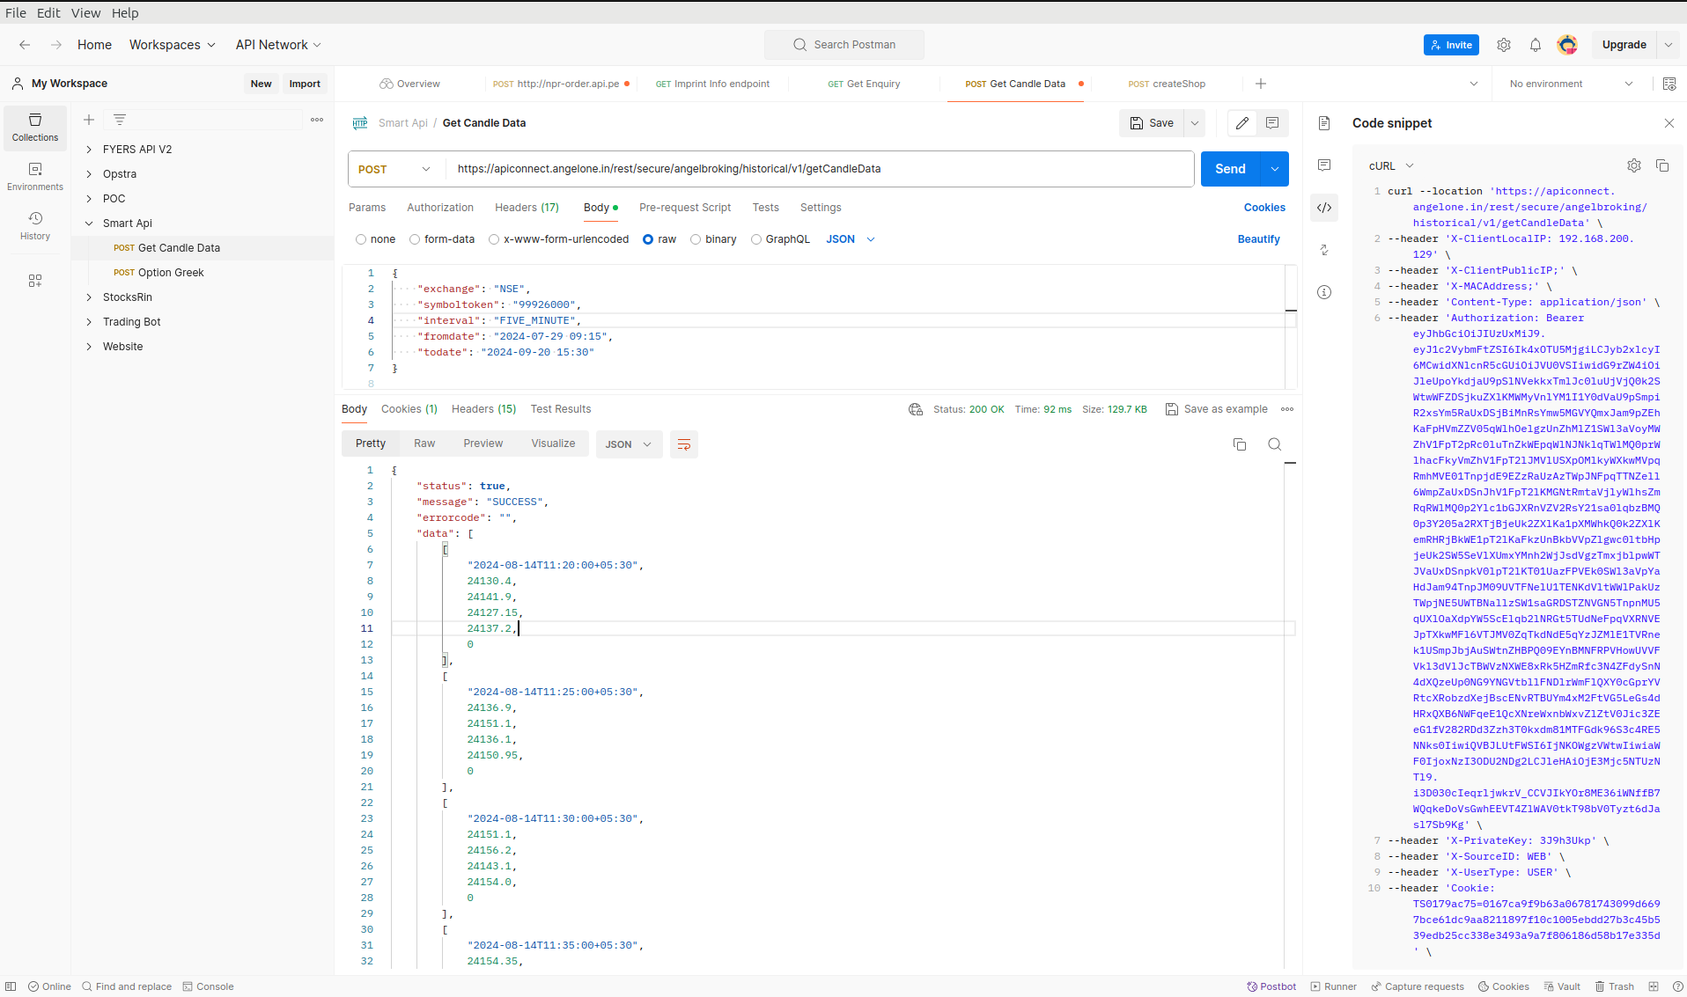
Task: Search within the response body
Action: click(x=1274, y=444)
